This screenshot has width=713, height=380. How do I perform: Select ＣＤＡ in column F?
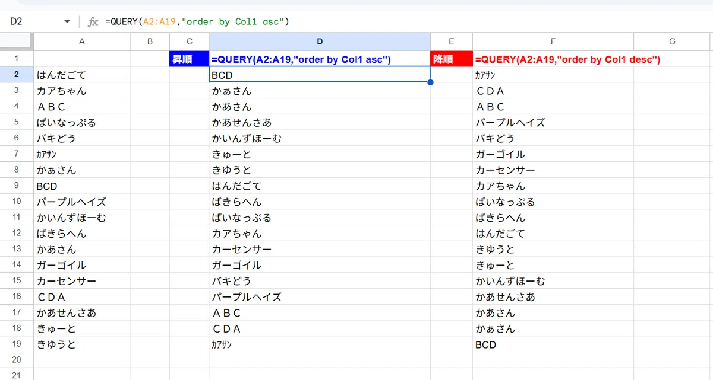coord(553,91)
